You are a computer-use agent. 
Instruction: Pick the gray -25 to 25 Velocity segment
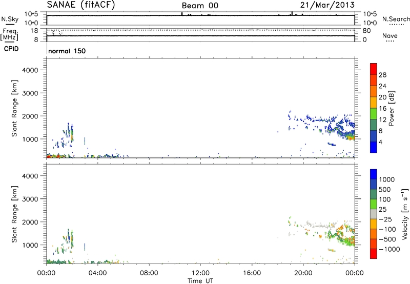(374, 214)
